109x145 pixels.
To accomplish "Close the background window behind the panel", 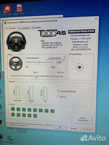I will tap(60, 17).
